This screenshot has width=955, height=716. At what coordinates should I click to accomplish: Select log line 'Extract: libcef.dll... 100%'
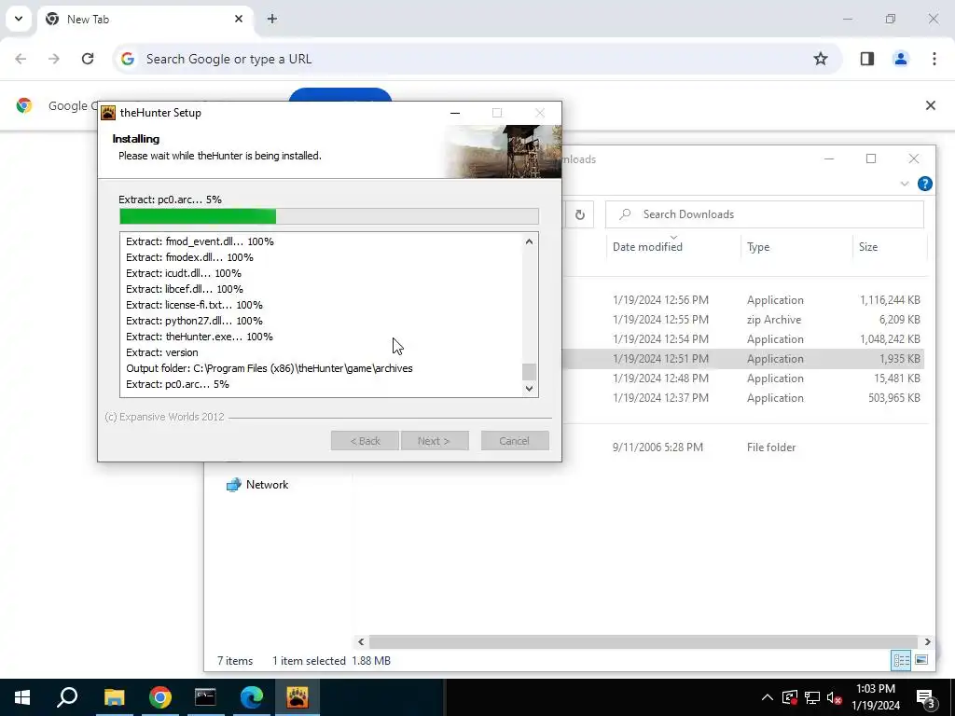point(185,289)
